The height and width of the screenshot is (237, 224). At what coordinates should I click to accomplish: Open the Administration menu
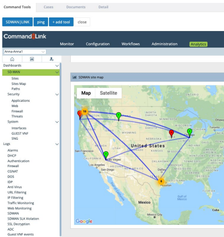pos(164,44)
